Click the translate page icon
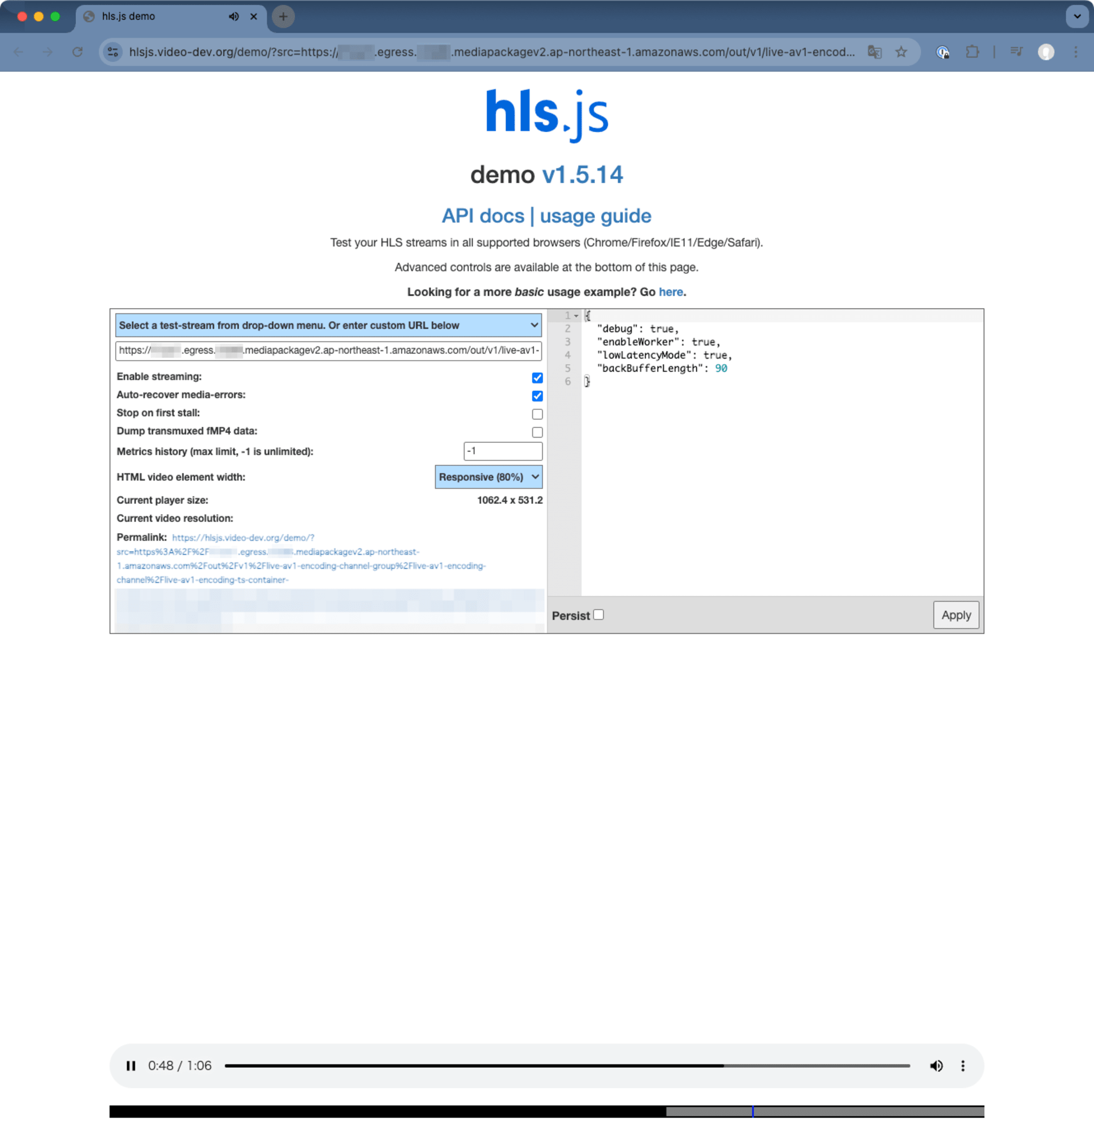 pos(874,52)
